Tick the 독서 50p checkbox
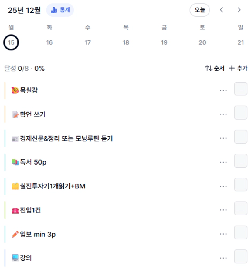Screen dimensions: 251x268 (241, 162)
